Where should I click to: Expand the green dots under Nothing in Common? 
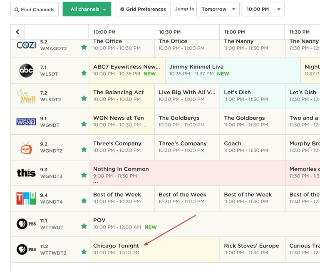tap(96, 182)
